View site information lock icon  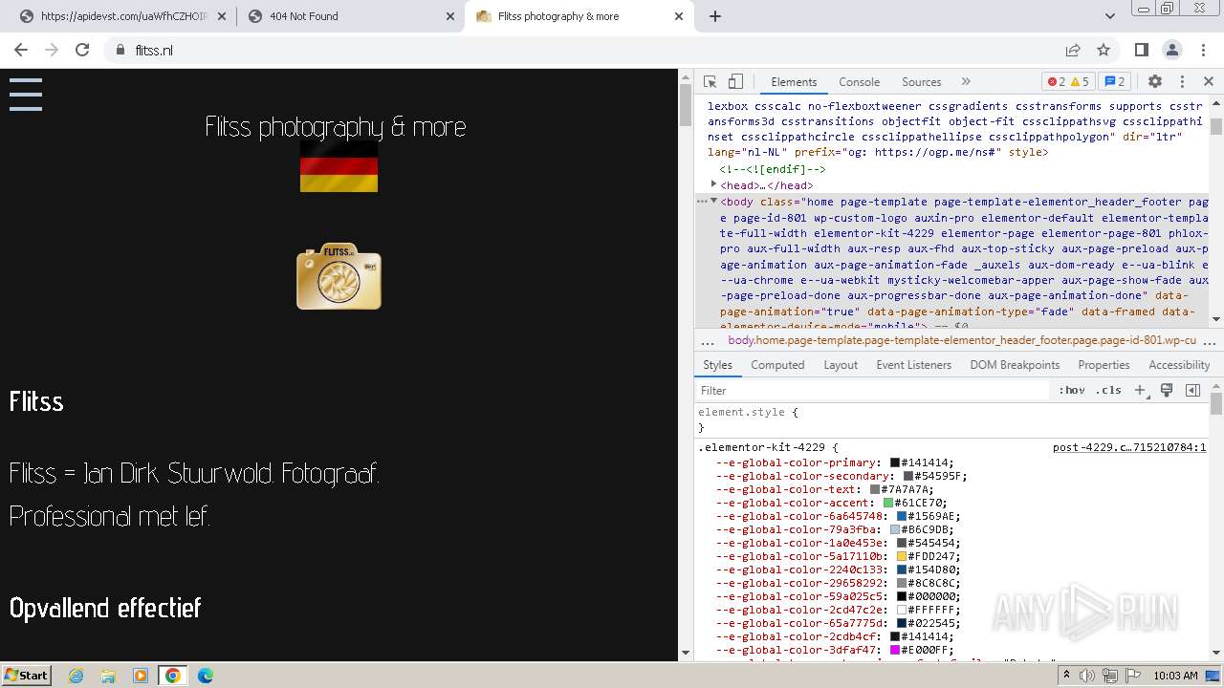coord(120,50)
